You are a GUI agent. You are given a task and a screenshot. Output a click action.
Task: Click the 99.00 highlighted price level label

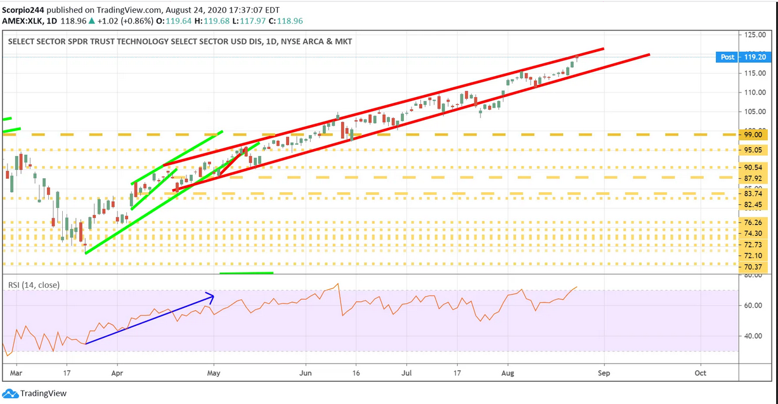755,134
